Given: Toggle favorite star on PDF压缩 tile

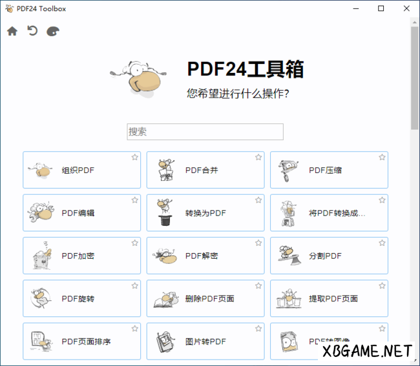Looking at the screenshot, I should (x=382, y=158).
